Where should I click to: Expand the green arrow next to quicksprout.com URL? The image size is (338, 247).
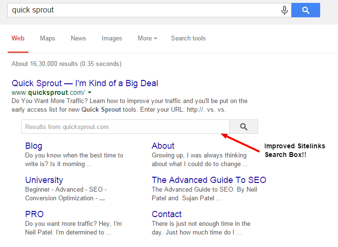[90, 92]
